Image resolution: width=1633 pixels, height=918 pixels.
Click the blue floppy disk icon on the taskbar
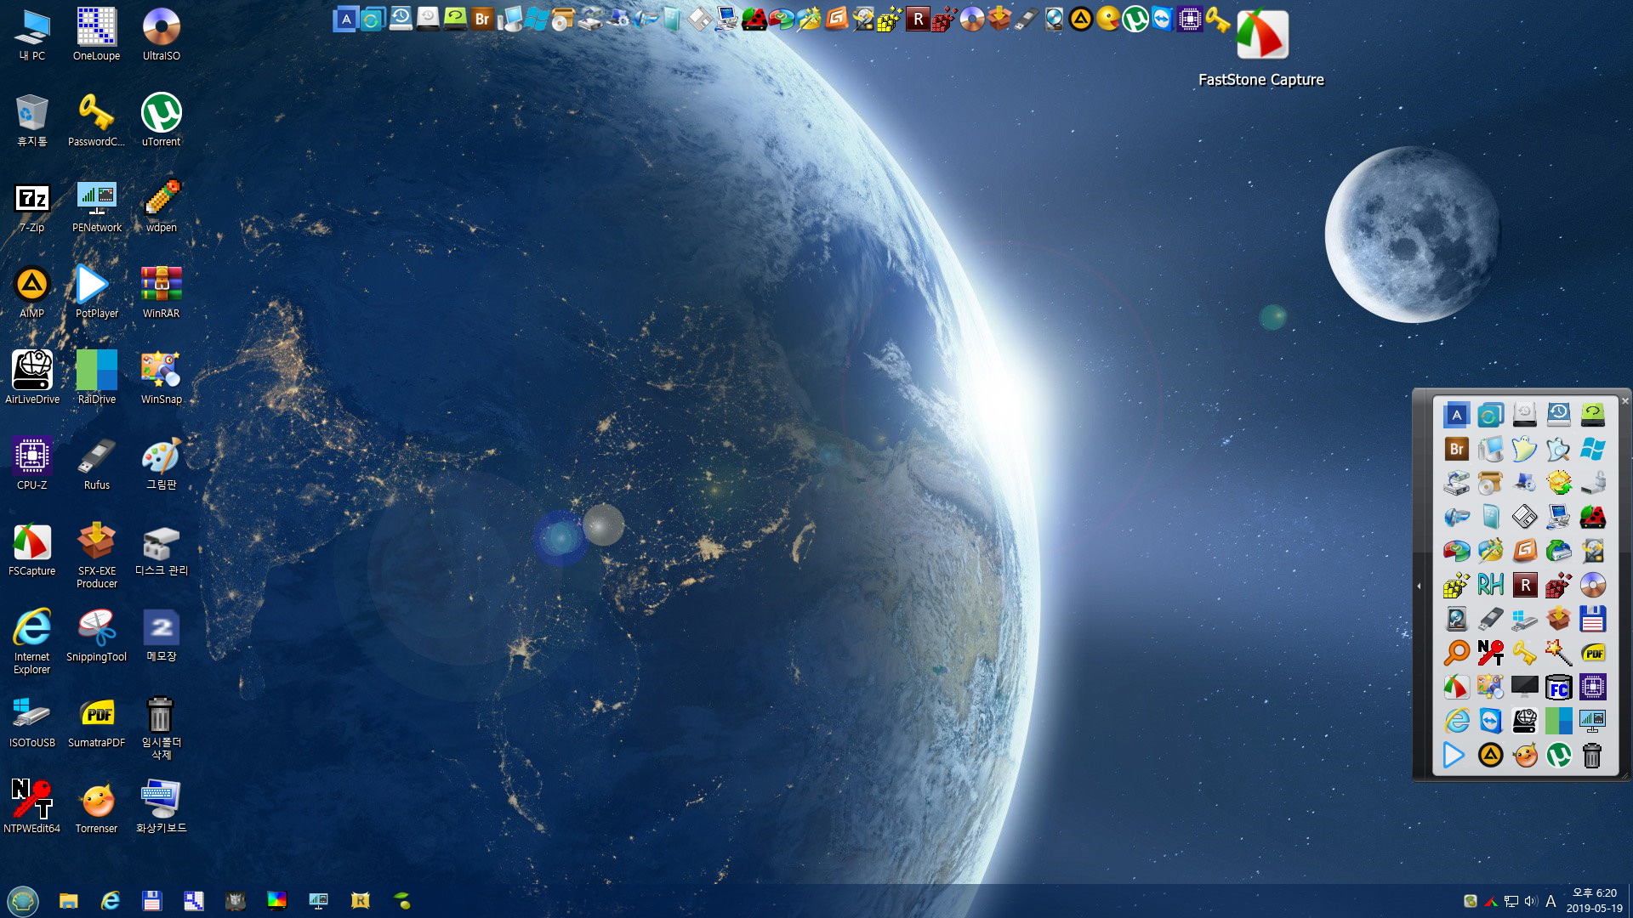(x=151, y=900)
